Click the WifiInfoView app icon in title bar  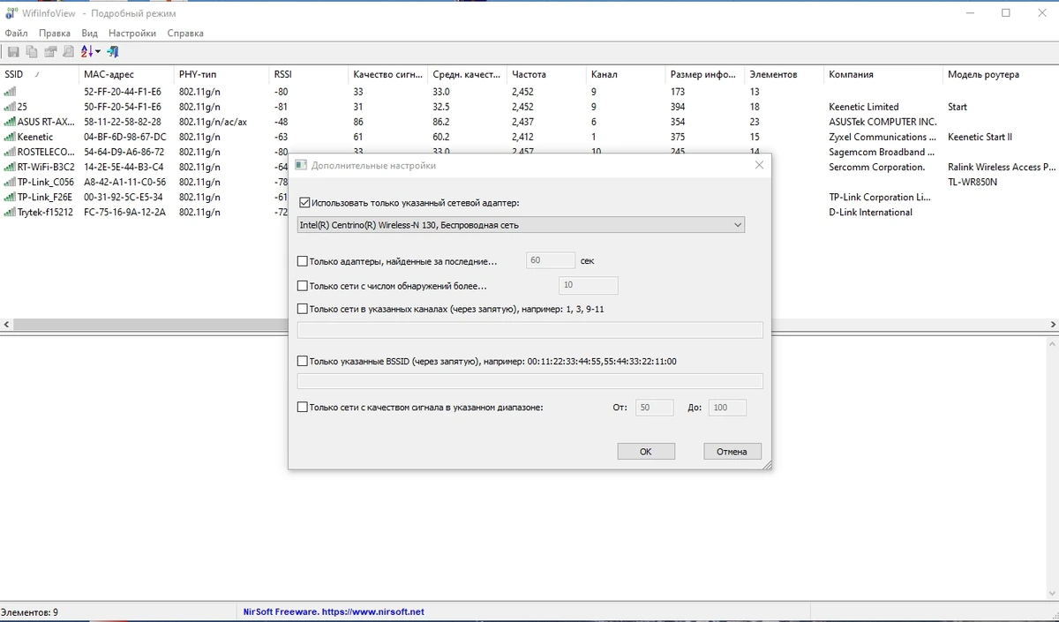tap(11, 13)
